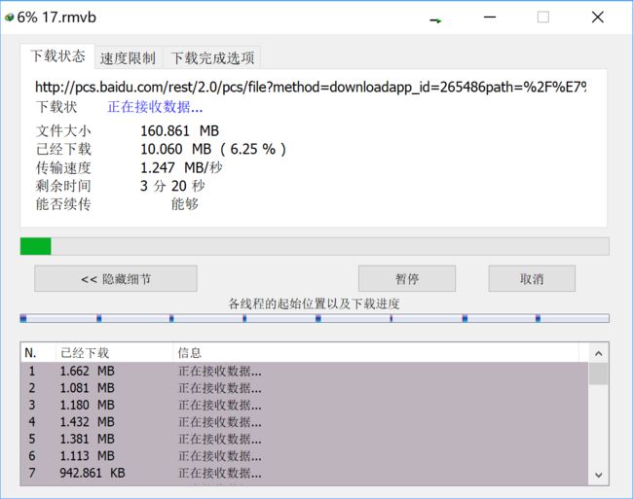Click the 剩余时间 label
Image resolution: width=633 pixels, height=499 pixels.
click(x=63, y=186)
